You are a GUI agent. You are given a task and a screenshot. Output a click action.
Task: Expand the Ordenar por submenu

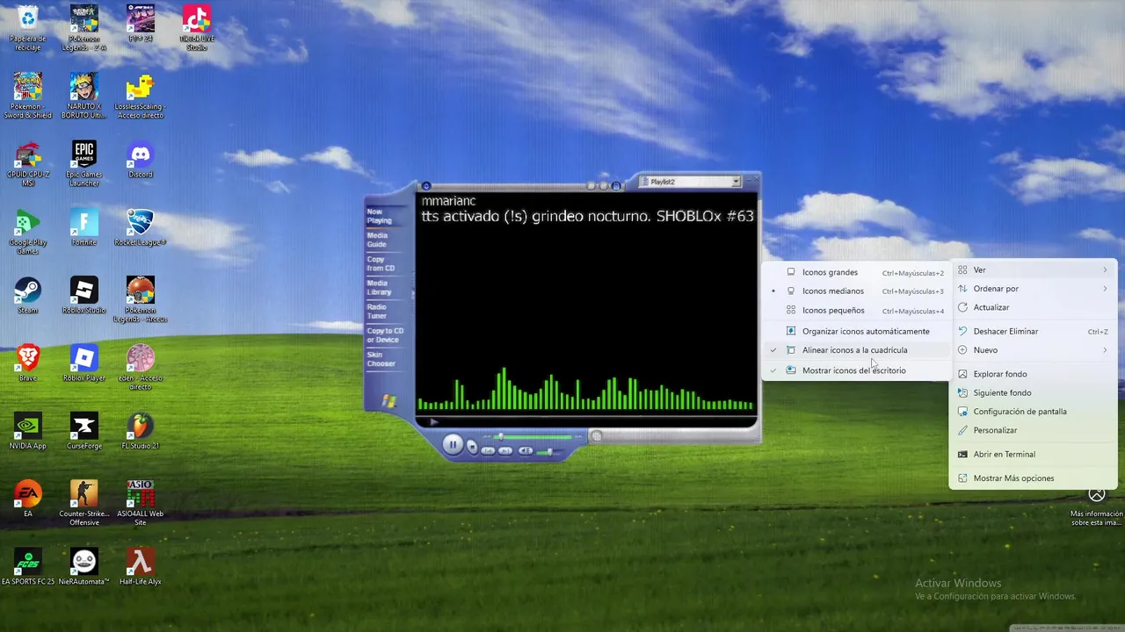click(1033, 288)
